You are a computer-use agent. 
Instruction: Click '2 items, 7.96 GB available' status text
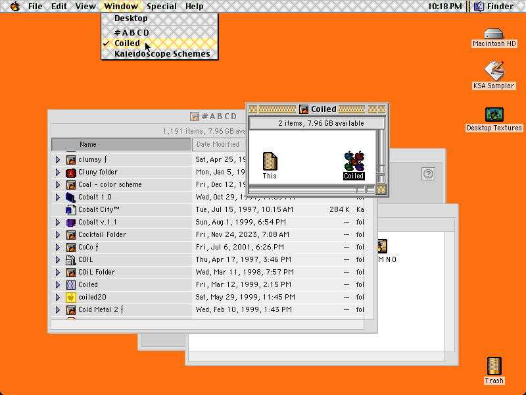321,124
